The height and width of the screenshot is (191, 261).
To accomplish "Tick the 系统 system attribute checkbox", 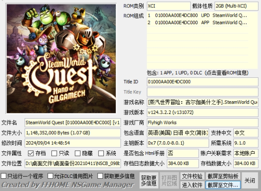I will click(x=101, y=153).
